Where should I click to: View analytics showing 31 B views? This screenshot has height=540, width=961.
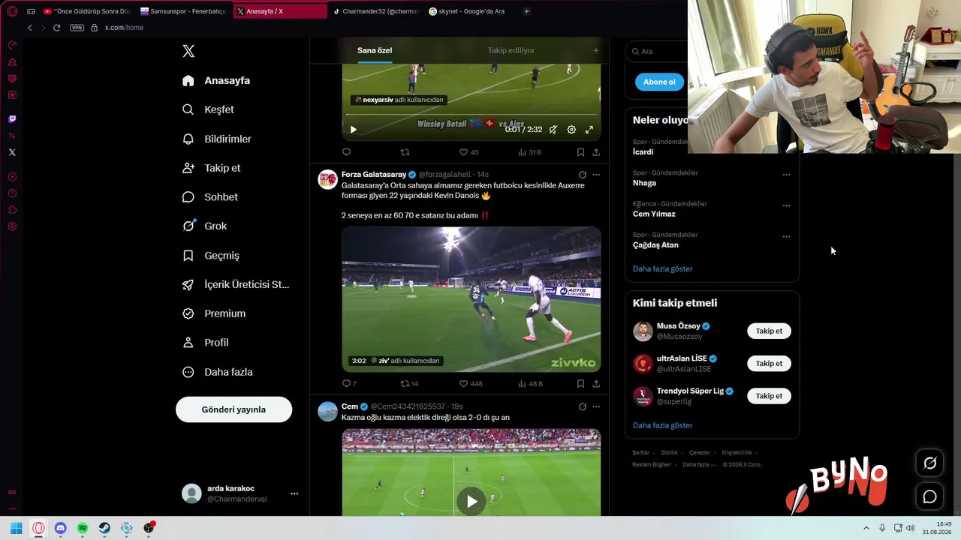529,152
